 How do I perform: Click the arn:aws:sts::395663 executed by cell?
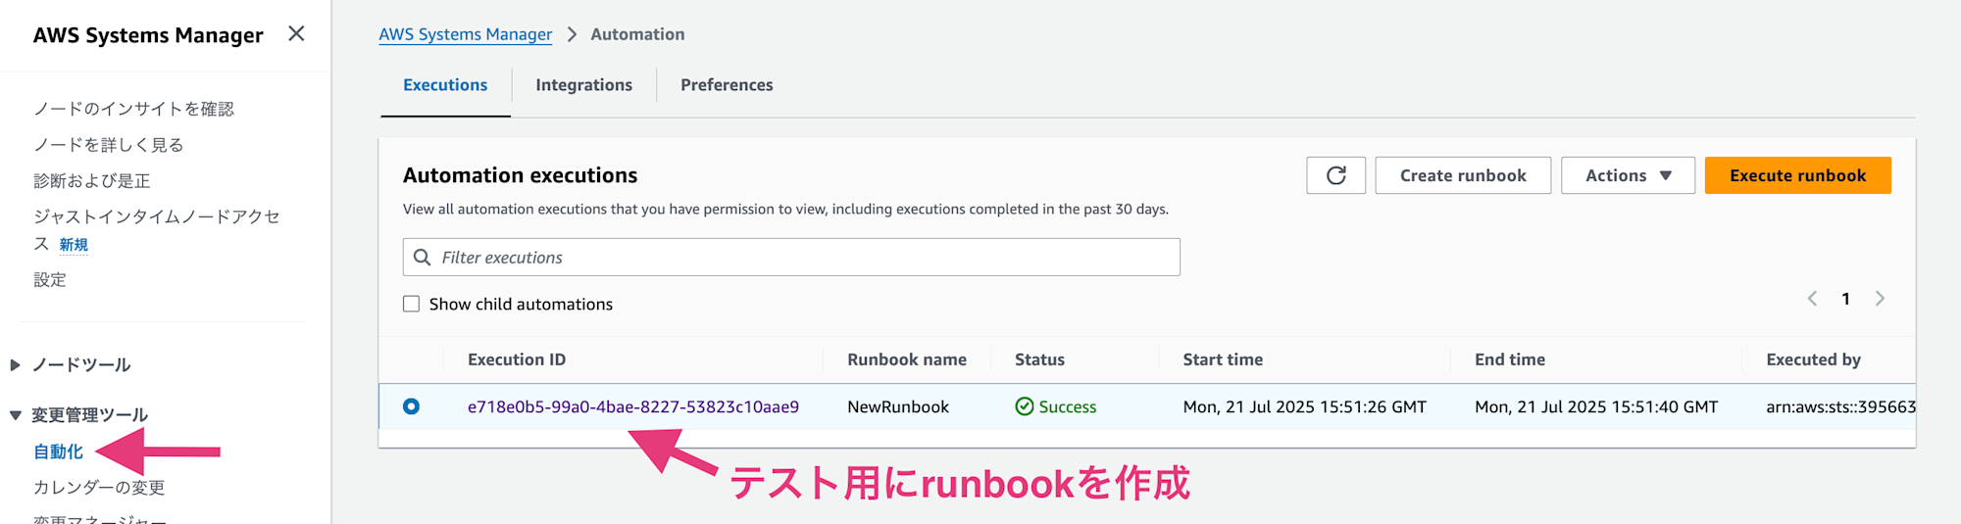click(x=1840, y=406)
